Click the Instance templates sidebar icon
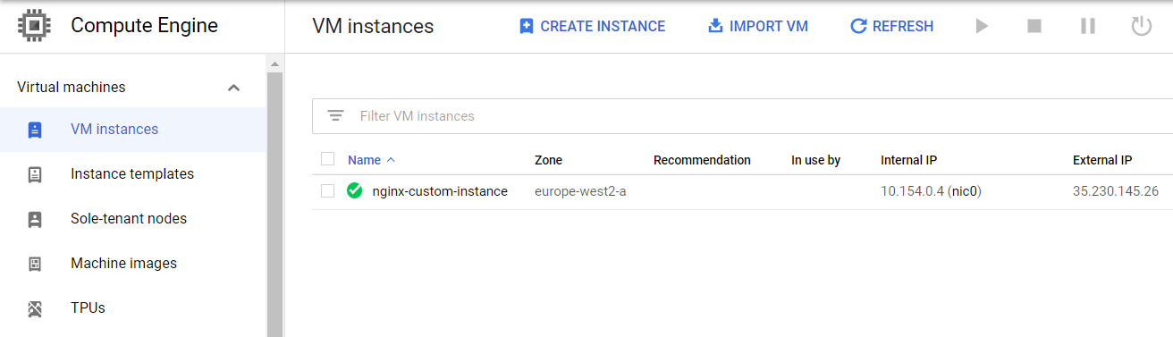Viewport: 1173px width, 337px height. click(35, 174)
